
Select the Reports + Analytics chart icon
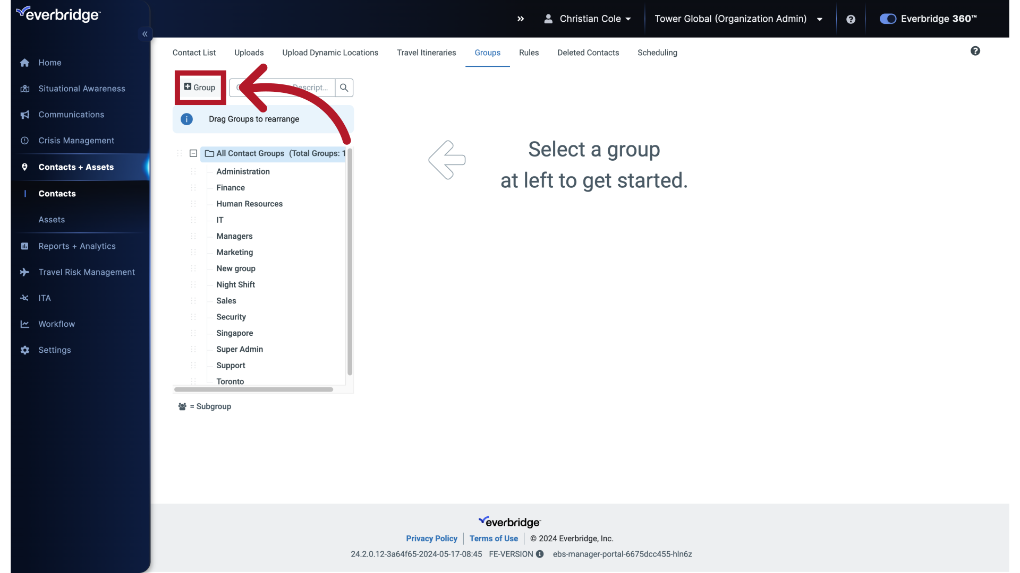tap(24, 246)
